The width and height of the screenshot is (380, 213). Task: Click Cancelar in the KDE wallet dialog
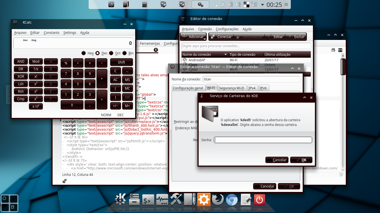tap(277, 160)
